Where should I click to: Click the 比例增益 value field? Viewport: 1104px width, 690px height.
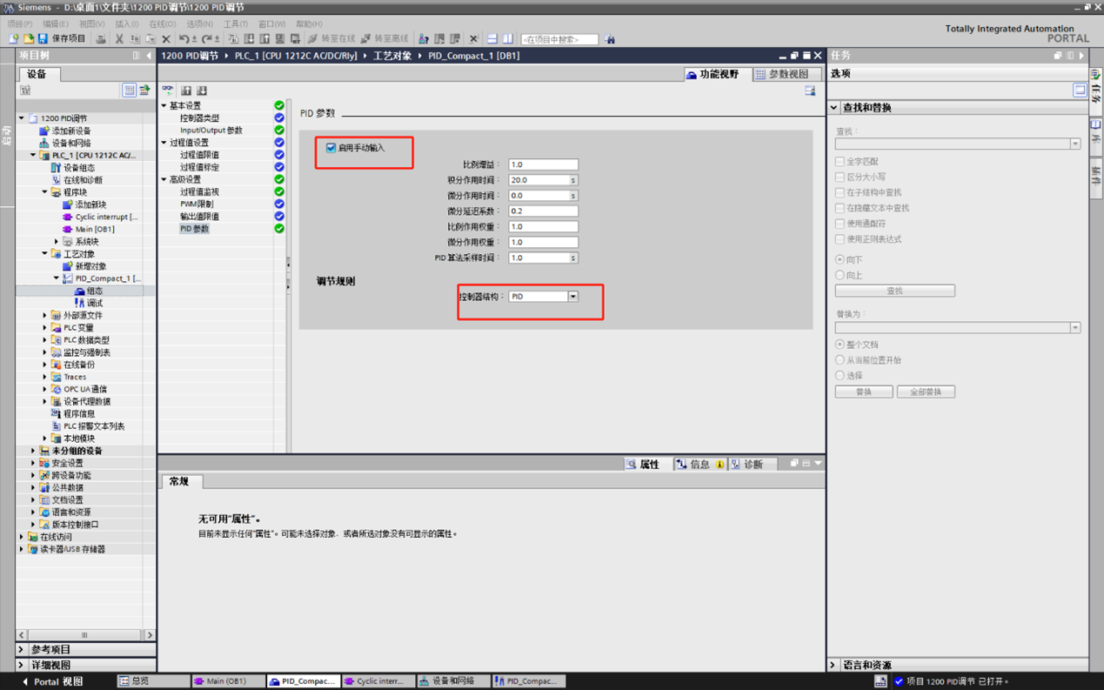tap(543, 164)
